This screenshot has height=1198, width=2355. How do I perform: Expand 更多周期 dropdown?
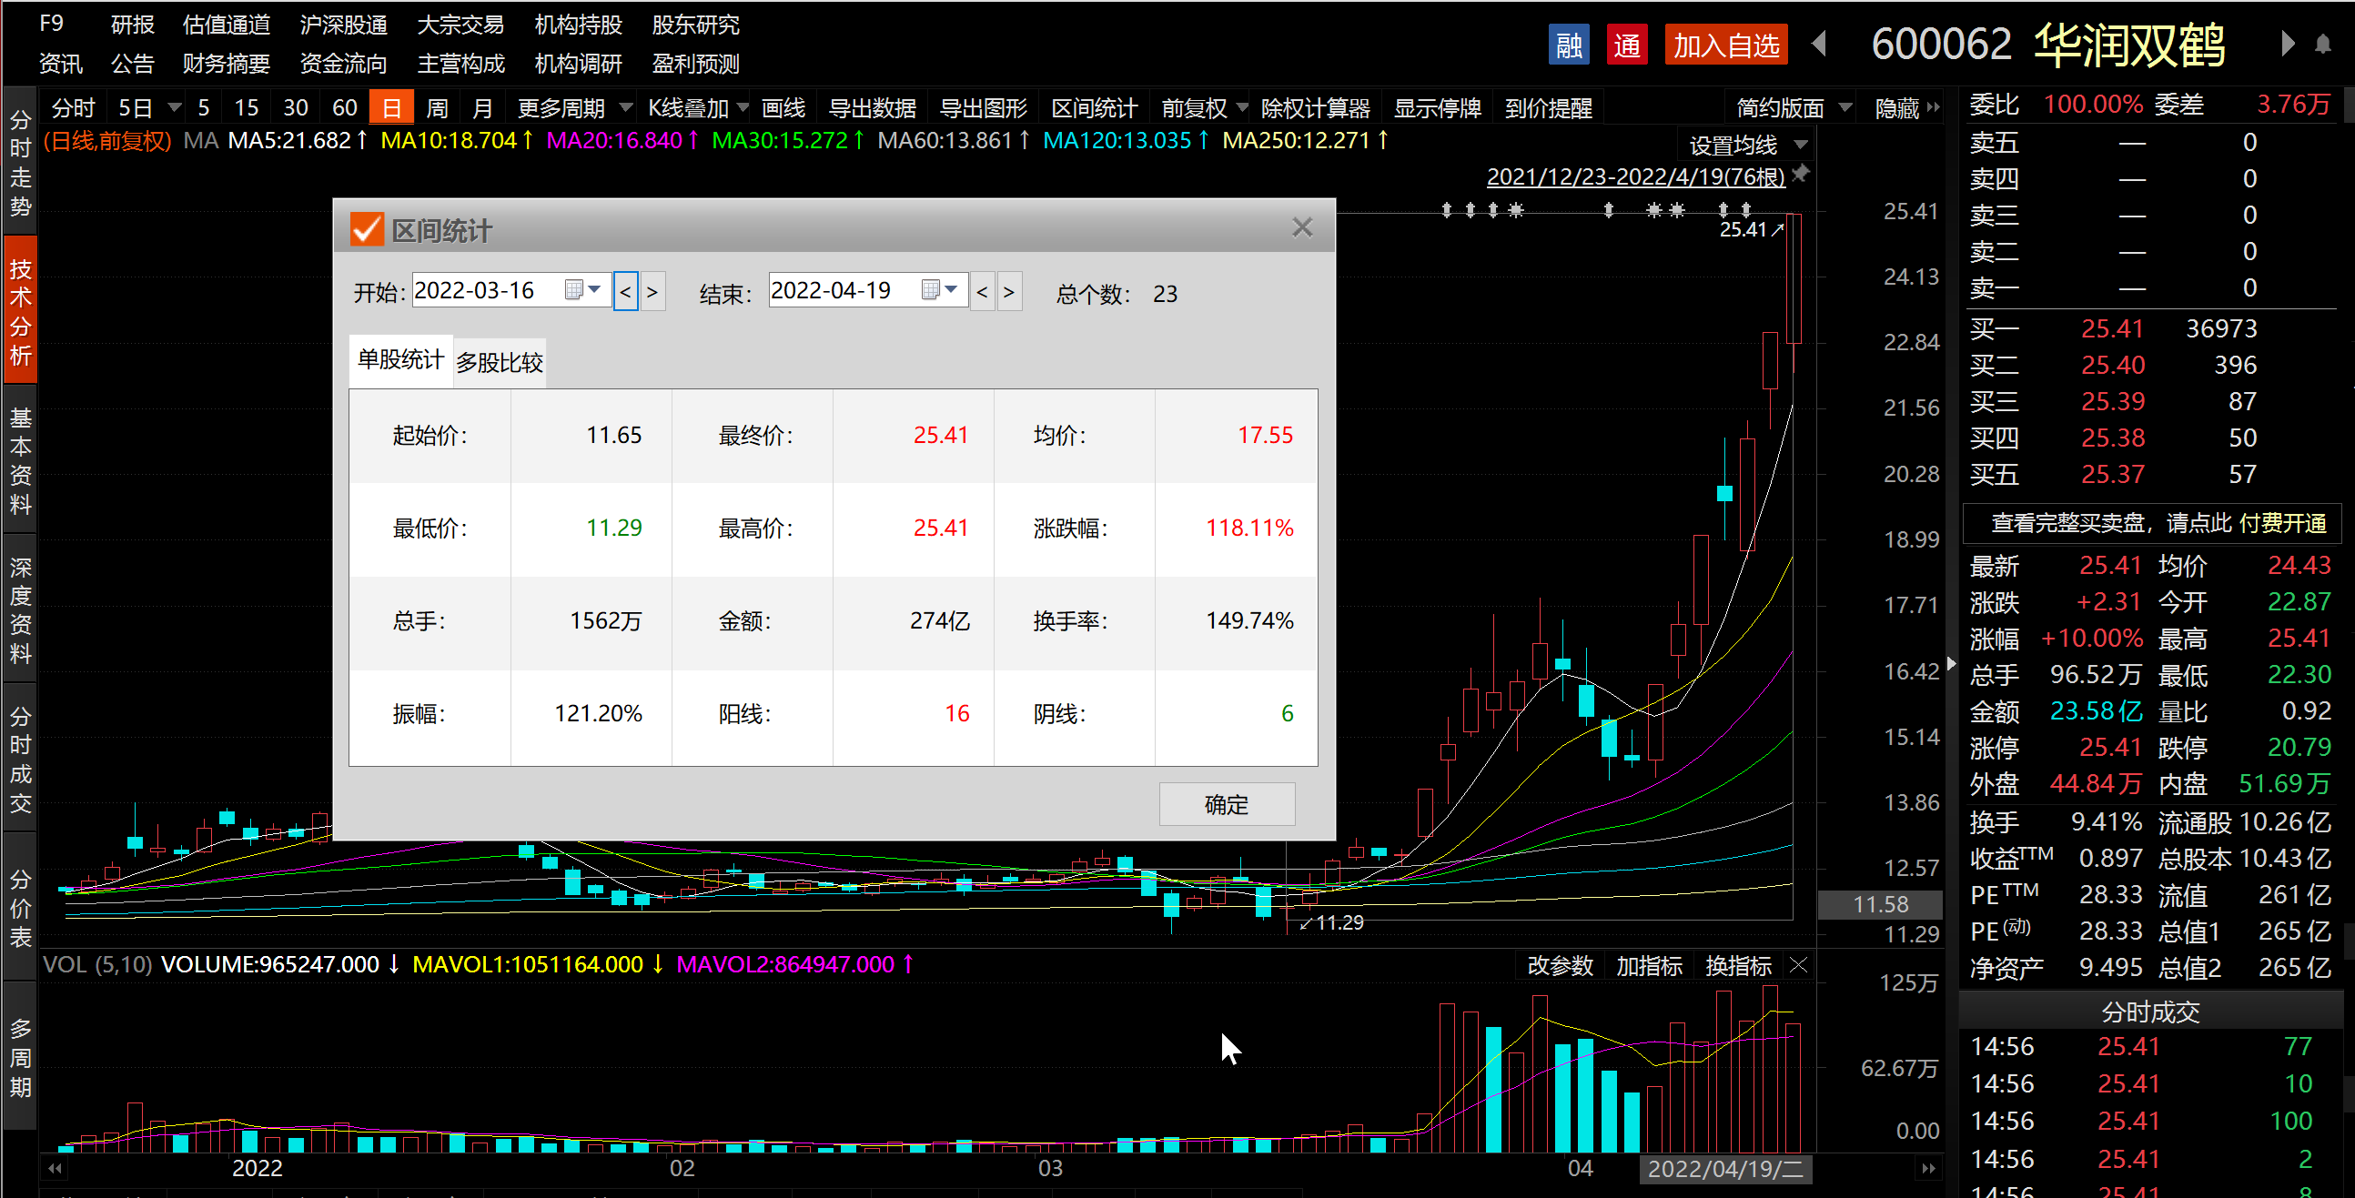(x=626, y=108)
